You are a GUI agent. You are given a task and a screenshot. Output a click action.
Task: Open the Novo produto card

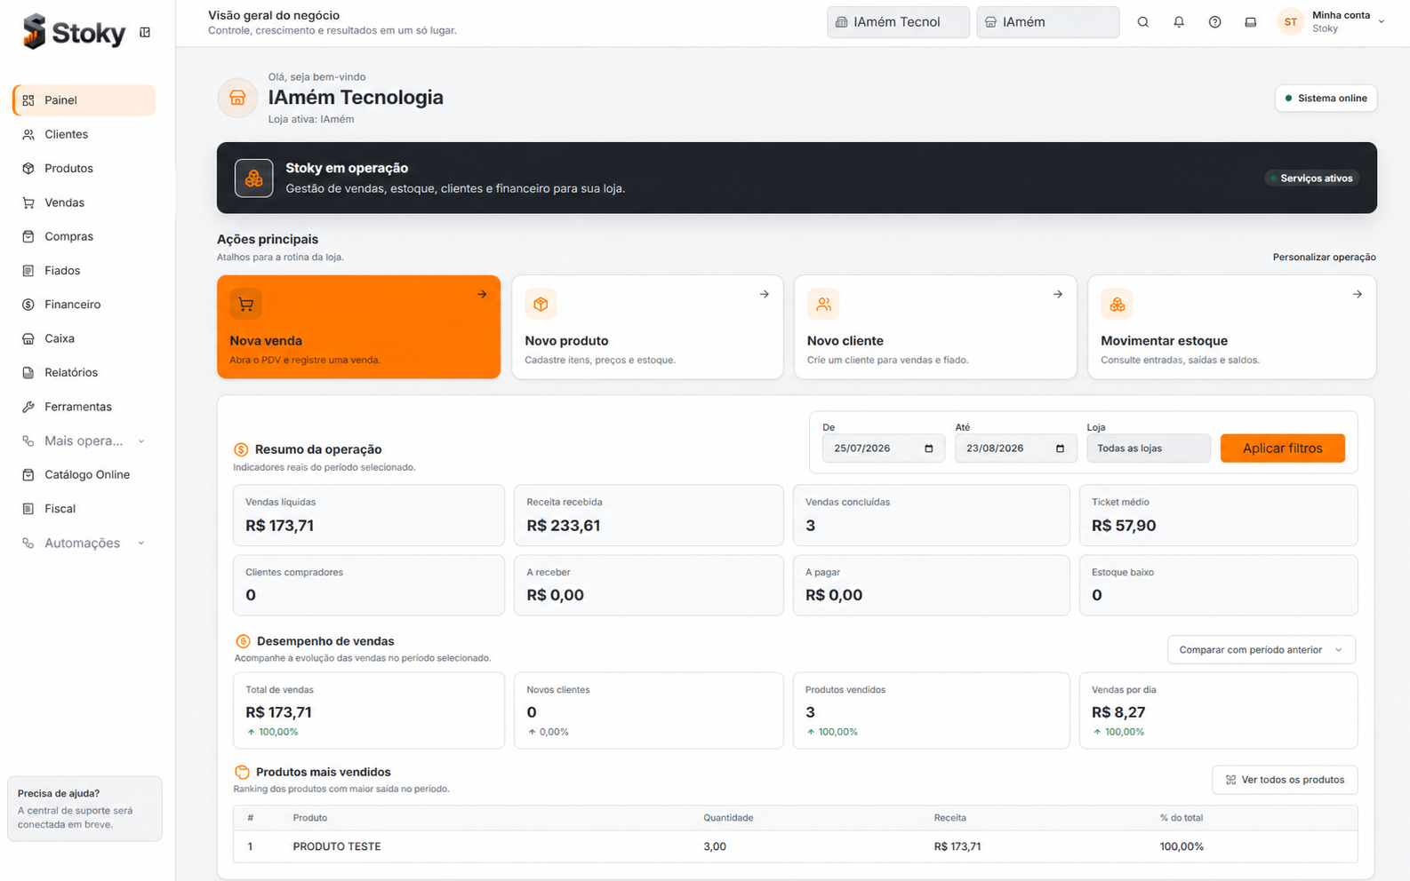pos(647,327)
